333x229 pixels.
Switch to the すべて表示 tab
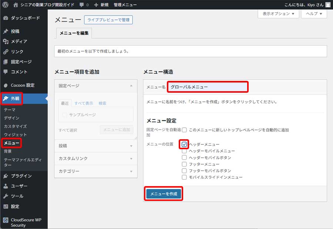click(84, 103)
